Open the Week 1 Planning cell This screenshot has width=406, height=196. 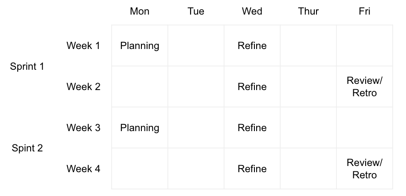pyautogui.click(x=140, y=45)
